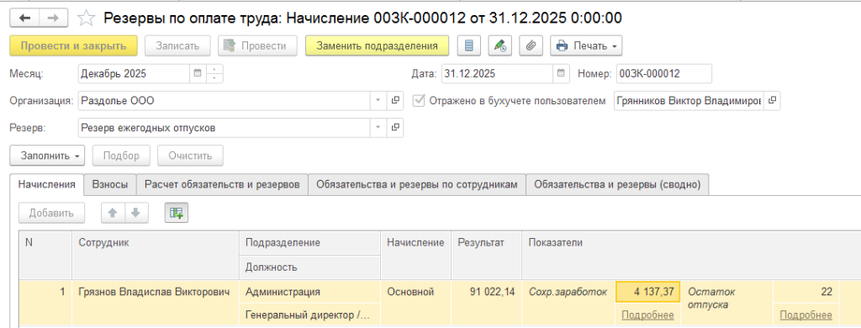Click the Организация field Раздолье ООО
The width and height of the screenshot is (861, 328).
[x=224, y=101]
